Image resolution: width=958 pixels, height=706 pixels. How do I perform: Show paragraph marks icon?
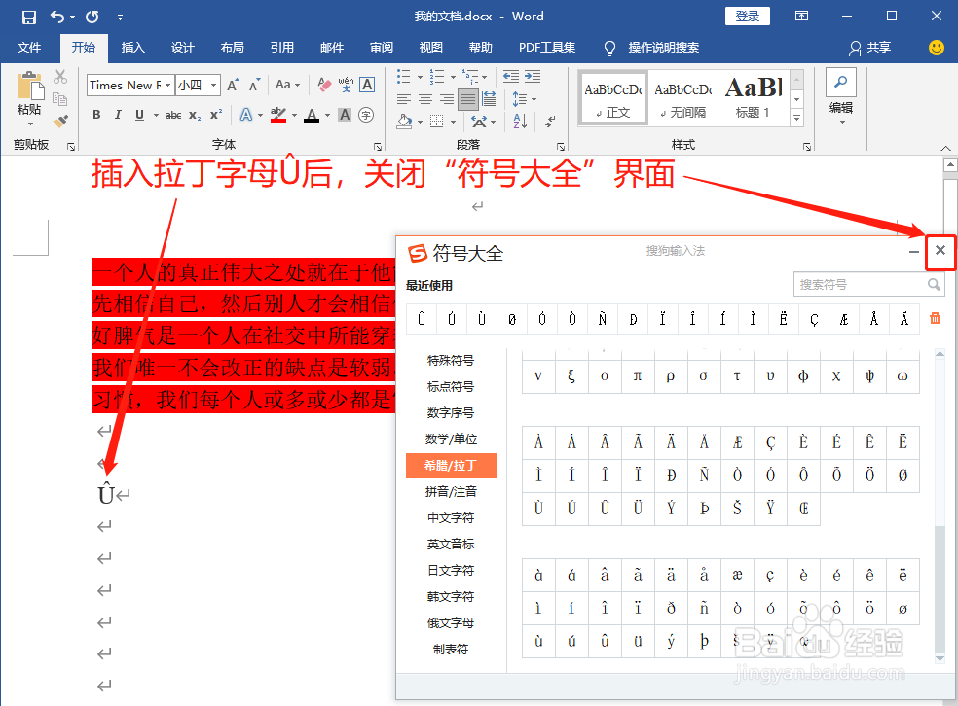tap(550, 121)
